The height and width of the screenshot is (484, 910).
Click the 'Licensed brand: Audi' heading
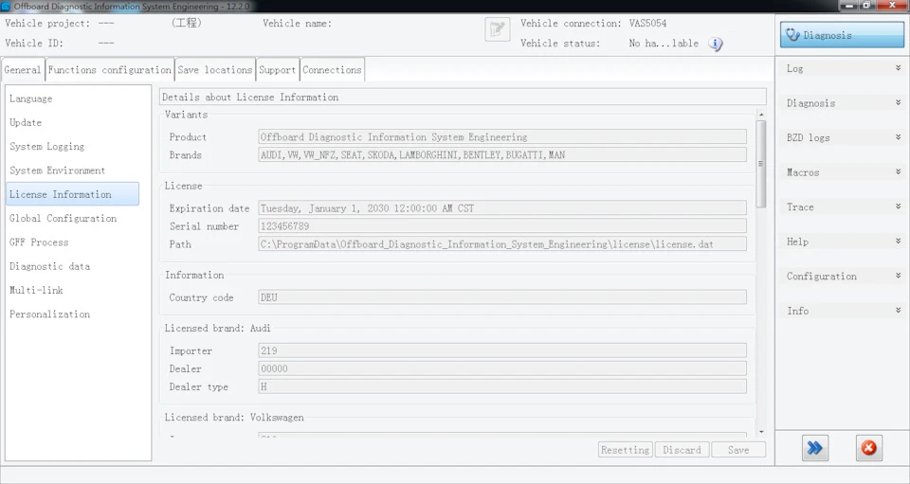[218, 328]
